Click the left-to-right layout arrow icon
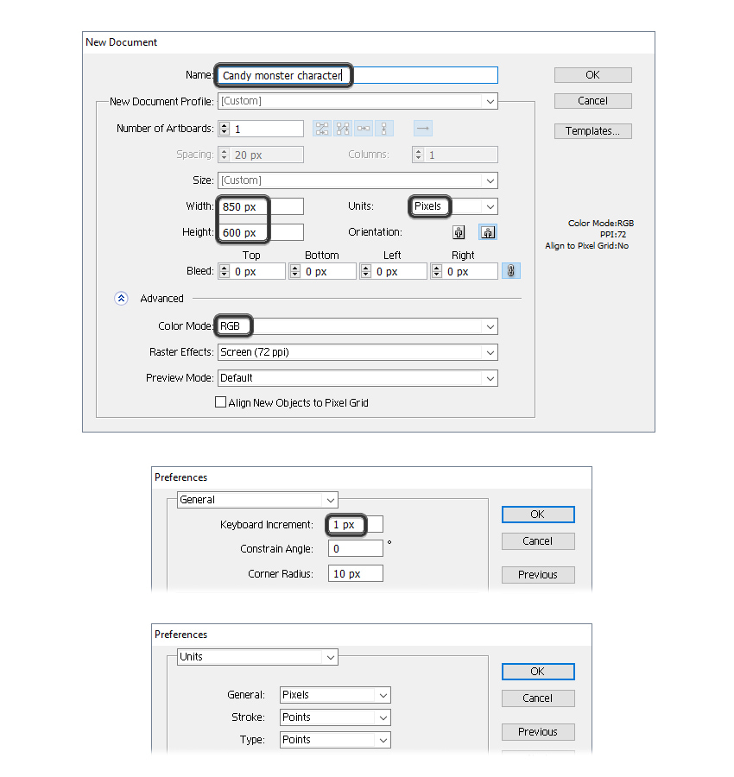The image size is (734, 777). pyautogui.click(x=423, y=129)
